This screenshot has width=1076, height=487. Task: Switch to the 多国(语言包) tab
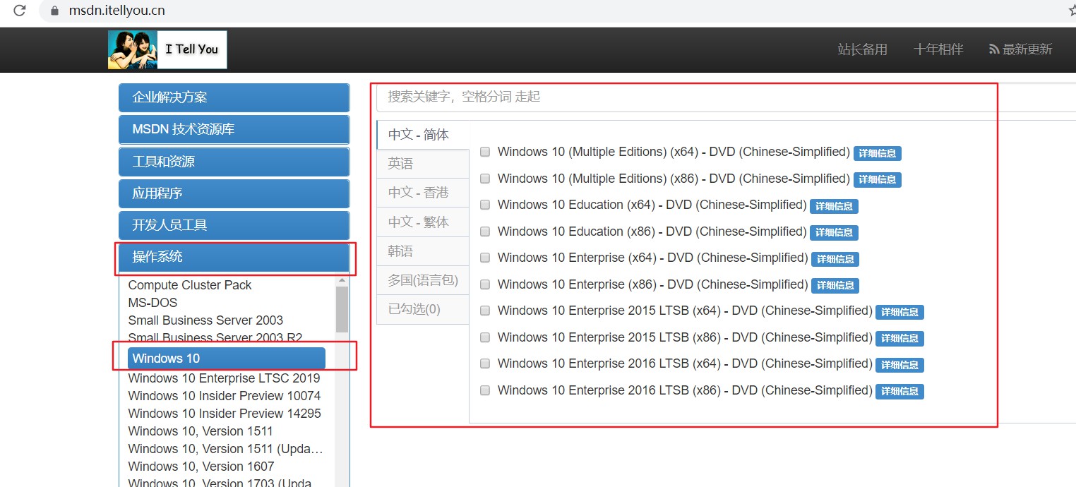(x=422, y=280)
